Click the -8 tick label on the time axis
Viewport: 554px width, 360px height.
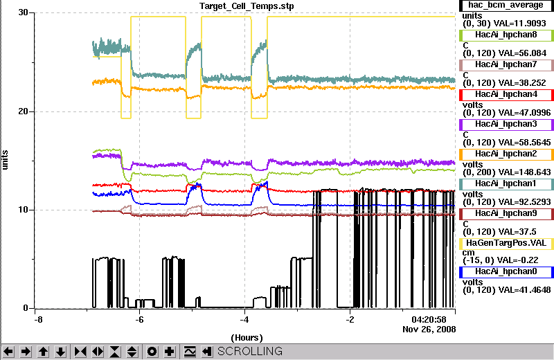pos(38,320)
